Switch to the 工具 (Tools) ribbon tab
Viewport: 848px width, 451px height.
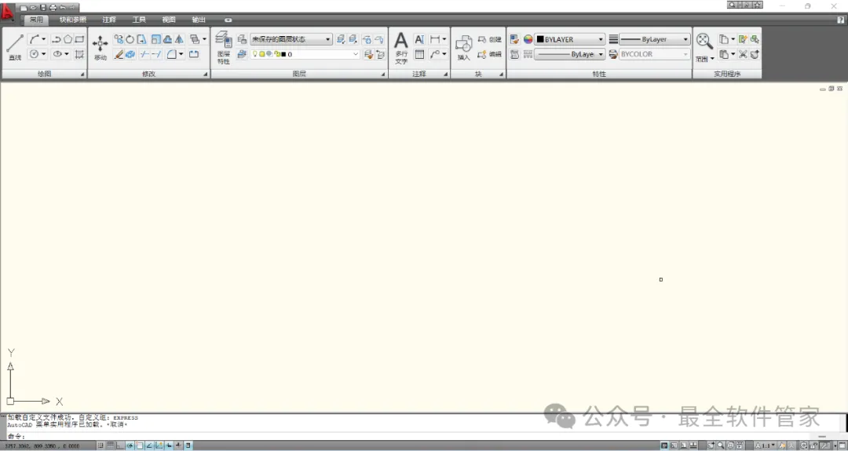(139, 20)
